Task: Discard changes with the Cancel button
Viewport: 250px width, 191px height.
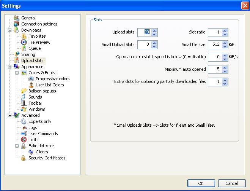Action: point(232,183)
